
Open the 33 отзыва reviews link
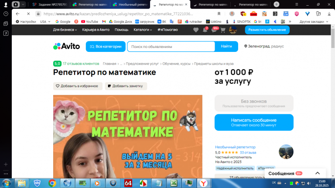point(248,153)
